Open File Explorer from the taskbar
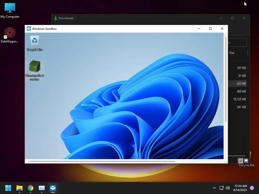This screenshot has width=259, height=194. [x=19, y=188]
